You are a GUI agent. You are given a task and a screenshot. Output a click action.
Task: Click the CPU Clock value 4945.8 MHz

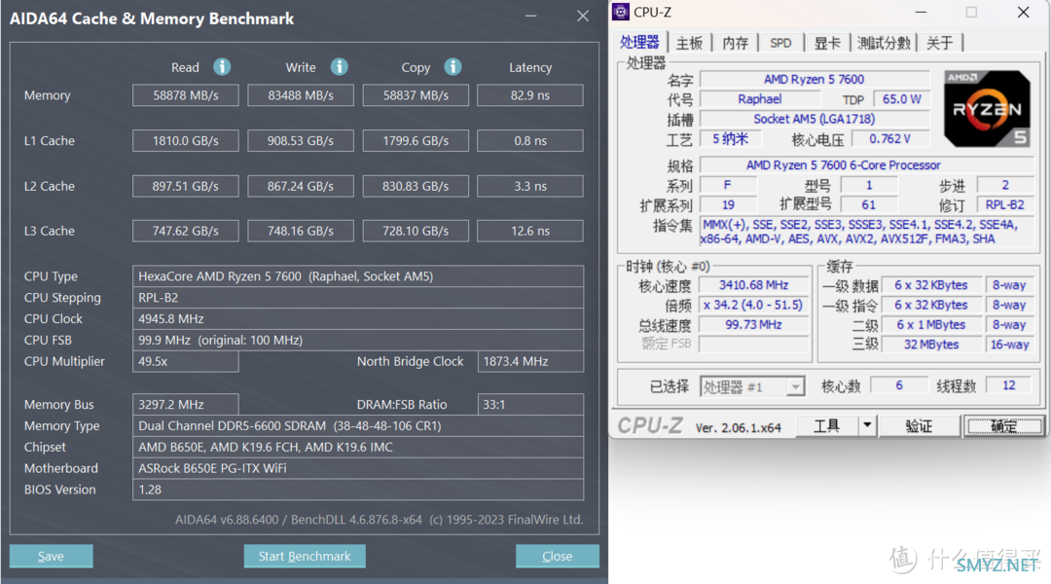[x=358, y=318]
